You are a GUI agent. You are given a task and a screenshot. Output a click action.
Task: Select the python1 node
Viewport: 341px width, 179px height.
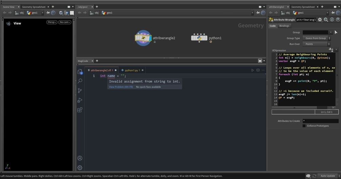[x=199, y=38]
